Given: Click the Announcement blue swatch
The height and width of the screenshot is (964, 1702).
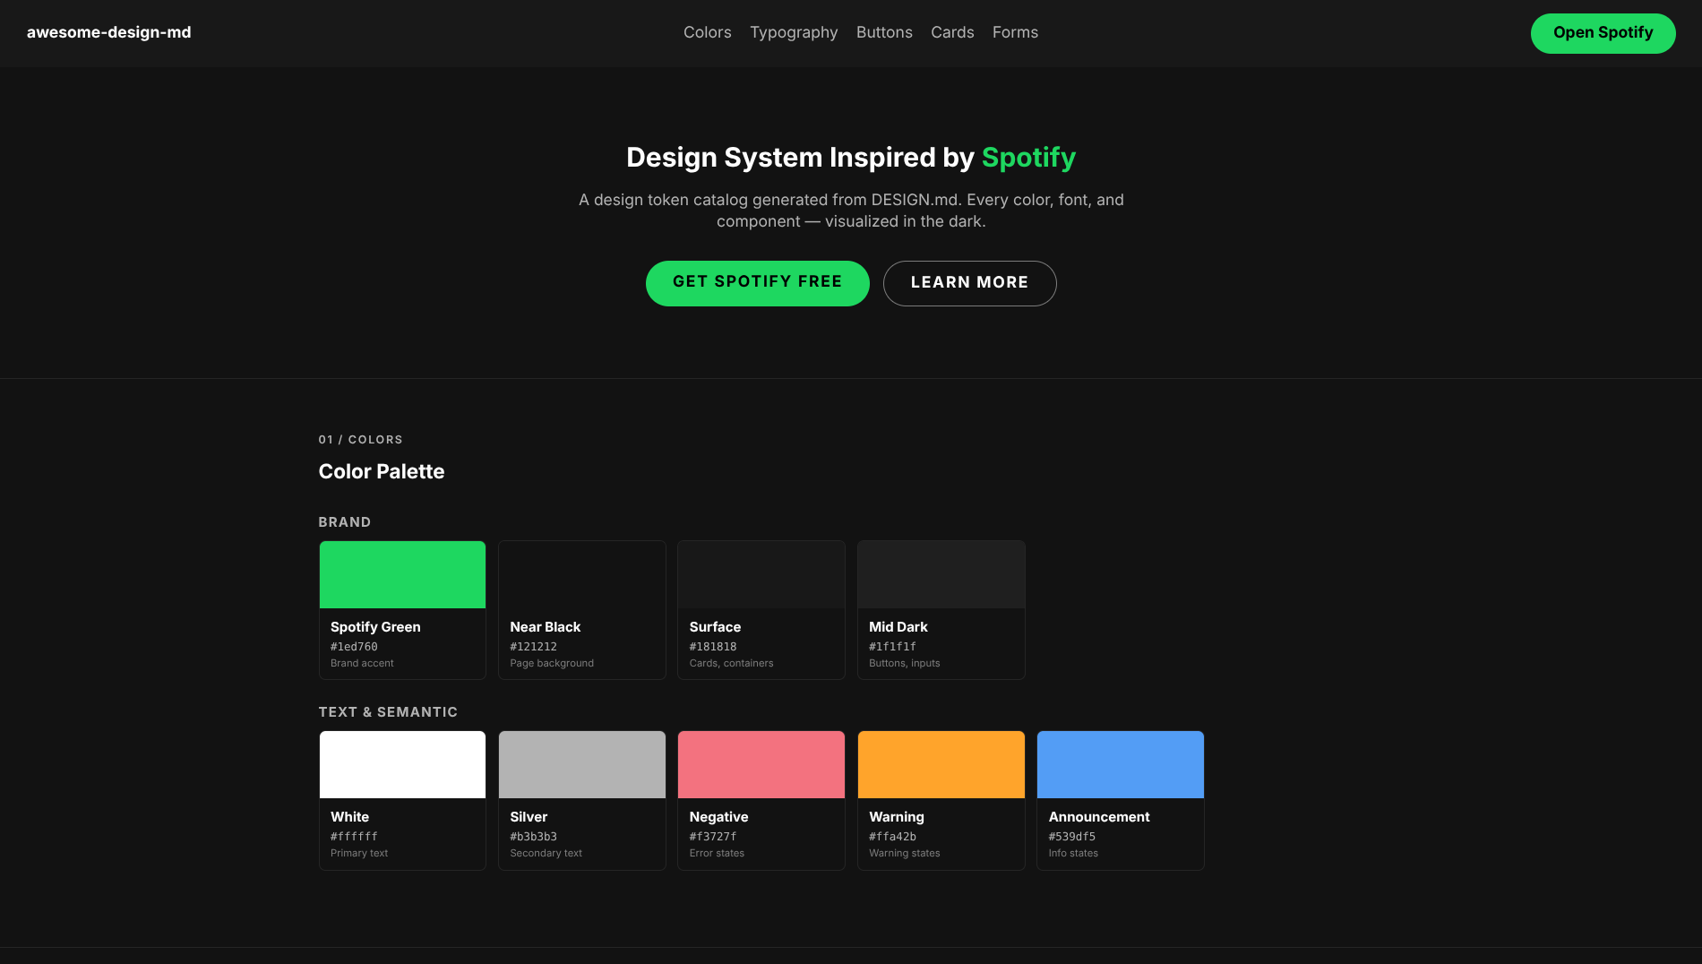Looking at the screenshot, I should [x=1120, y=764].
